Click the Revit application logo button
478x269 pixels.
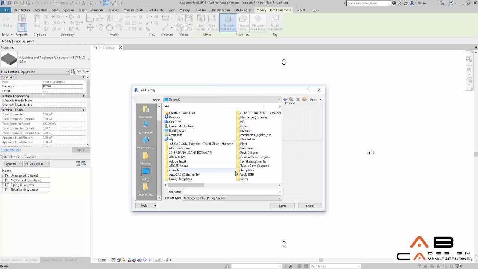pyautogui.click(x=4, y=3)
